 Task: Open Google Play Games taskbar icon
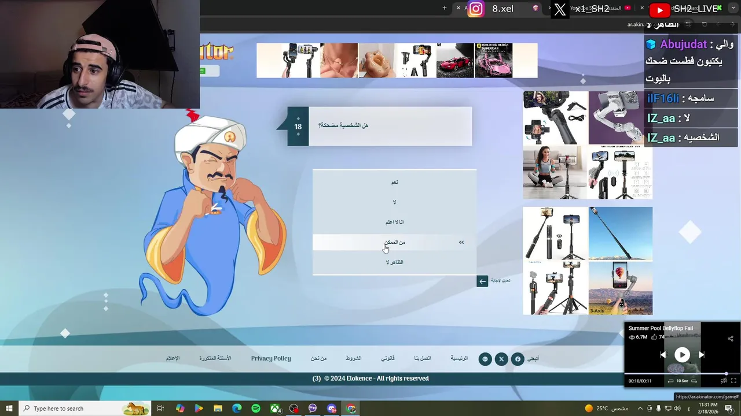[199, 408]
